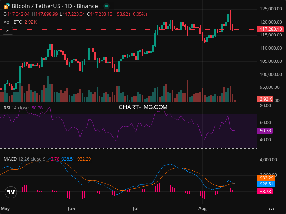The width and height of the screenshot is (286, 214).
Task: Click the purple RSI axis tag 50.78
Action: tap(265, 131)
